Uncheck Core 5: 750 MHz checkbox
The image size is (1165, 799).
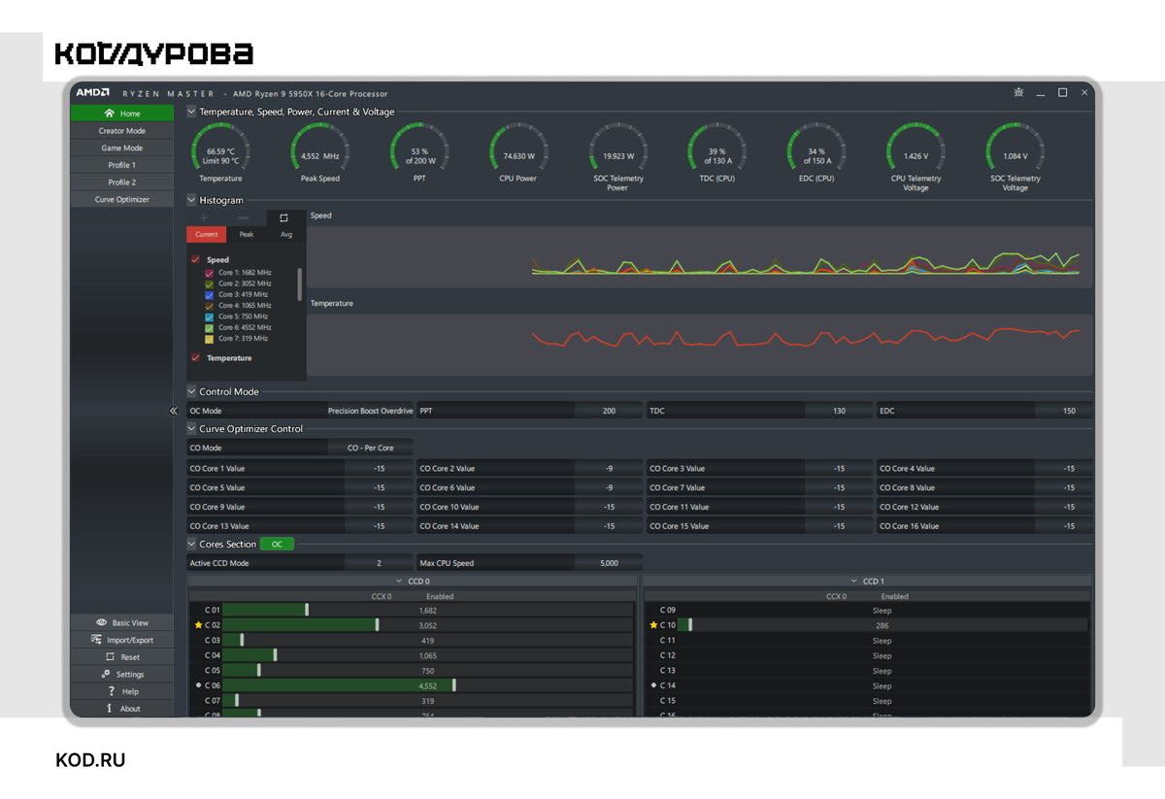click(x=209, y=316)
